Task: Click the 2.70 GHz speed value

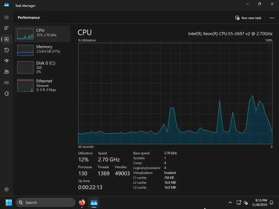Action: click(x=109, y=159)
